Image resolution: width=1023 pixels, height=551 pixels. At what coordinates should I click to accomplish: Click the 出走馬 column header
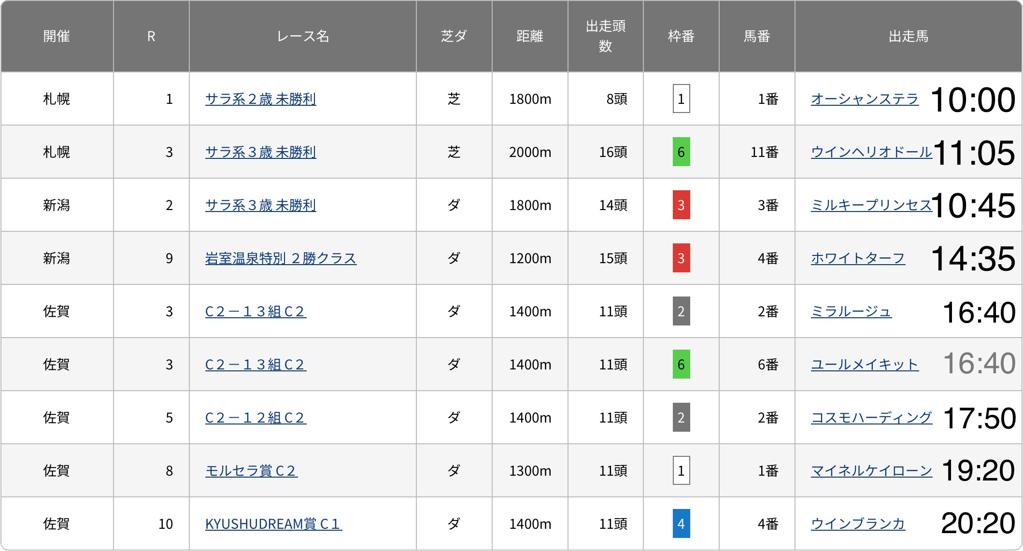click(x=908, y=36)
